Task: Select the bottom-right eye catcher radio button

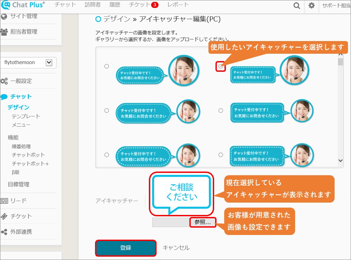Action: coord(221,155)
